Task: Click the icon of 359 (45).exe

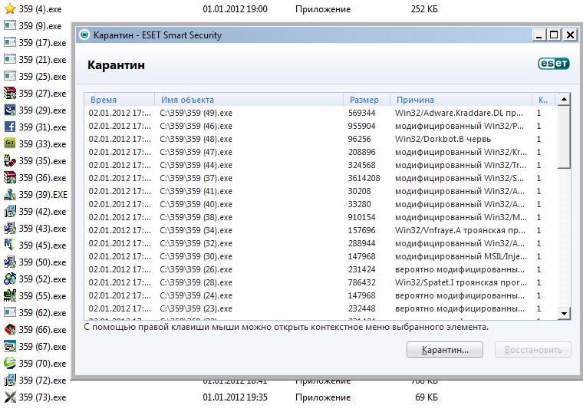Action: coord(10,245)
